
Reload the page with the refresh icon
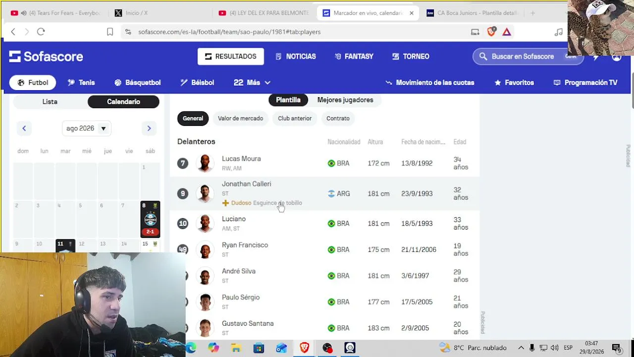pos(41,32)
